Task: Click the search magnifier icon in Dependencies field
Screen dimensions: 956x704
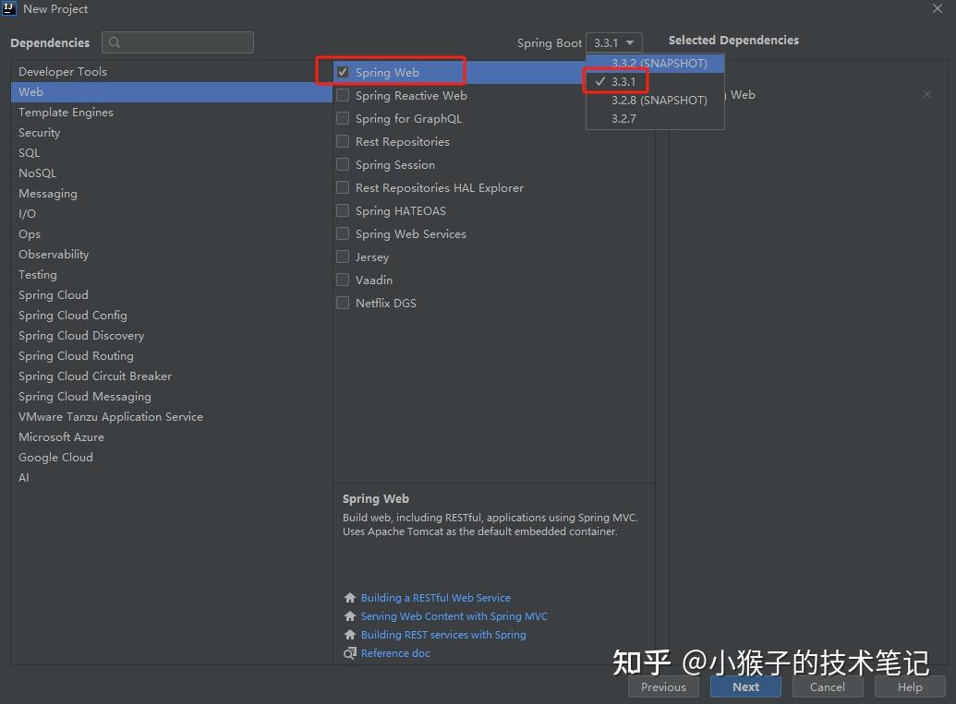Action: click(x=114, y=42)
